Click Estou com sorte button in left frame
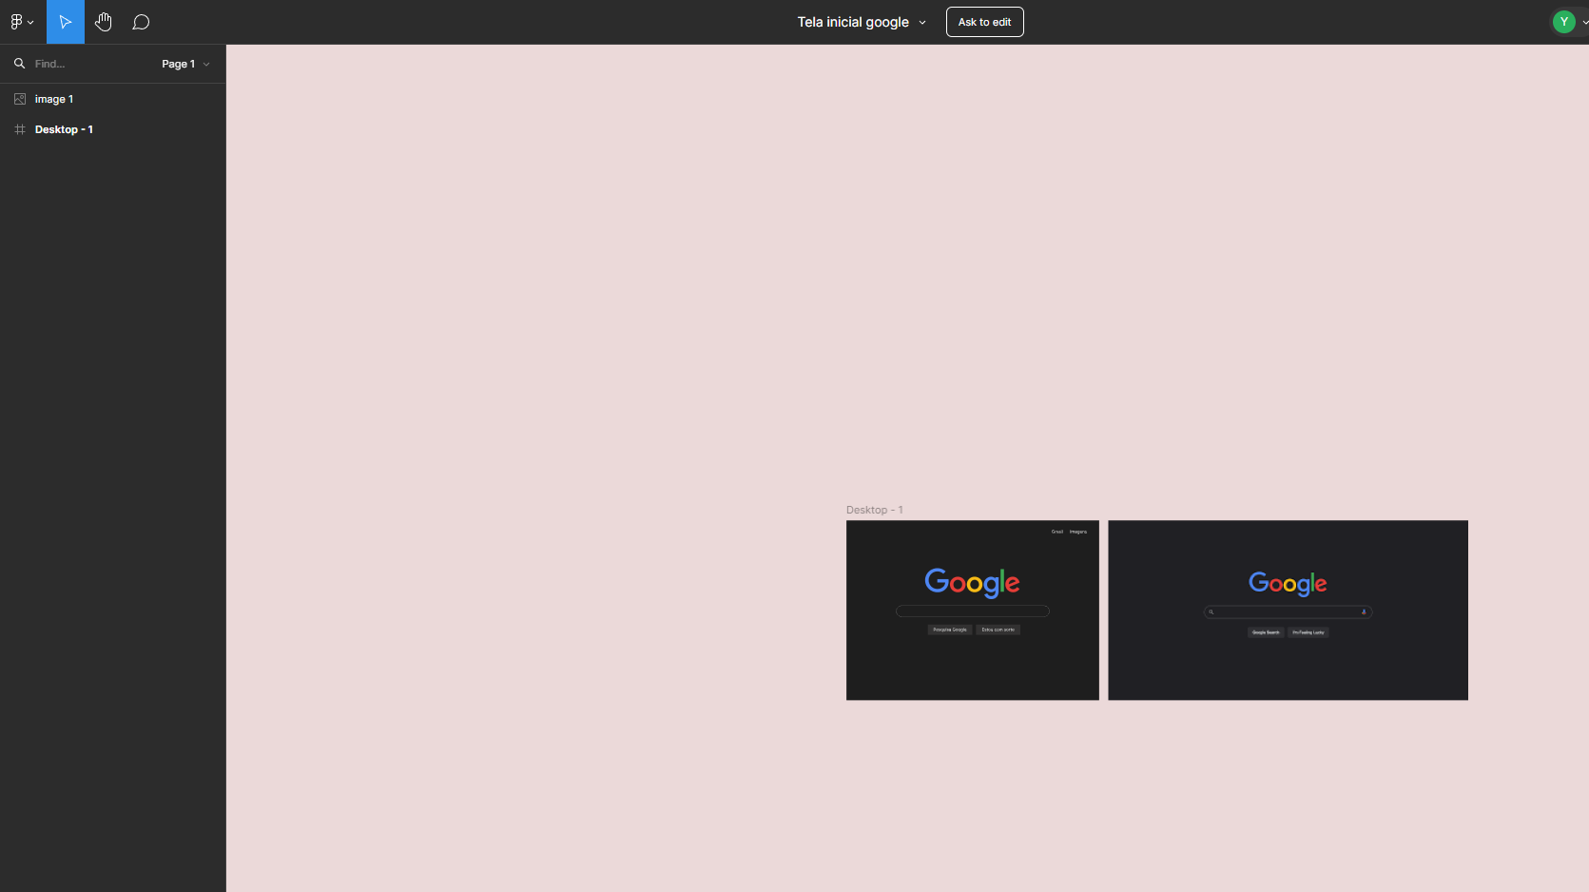 pyautogui.click(x=998, y=630)
